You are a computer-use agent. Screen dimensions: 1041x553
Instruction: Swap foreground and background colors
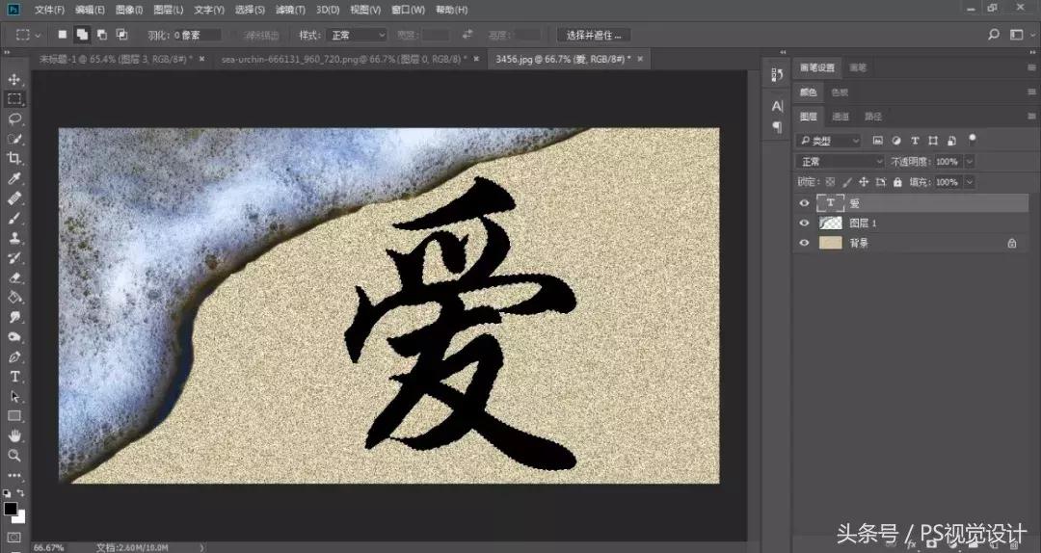(x=21, y=492)
